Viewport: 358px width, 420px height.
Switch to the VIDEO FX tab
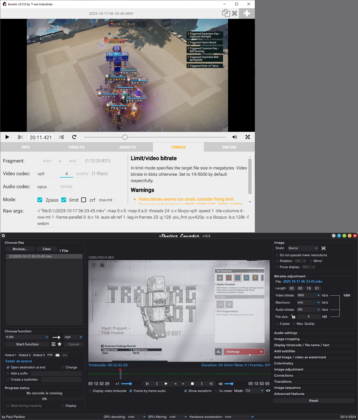[x=77, y=147]
